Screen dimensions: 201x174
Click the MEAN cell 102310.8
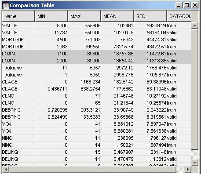coord(117,33)
